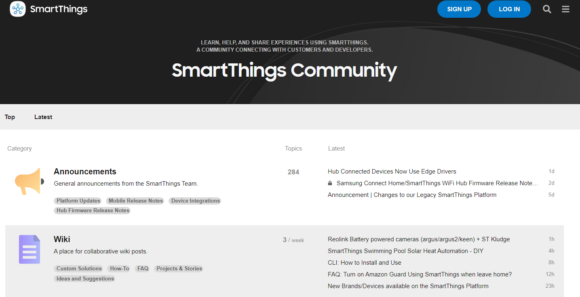Click the '1h' timestamp for Reolink topic
The height and width of the screenshot is (297, 580).
pos(551,239)
